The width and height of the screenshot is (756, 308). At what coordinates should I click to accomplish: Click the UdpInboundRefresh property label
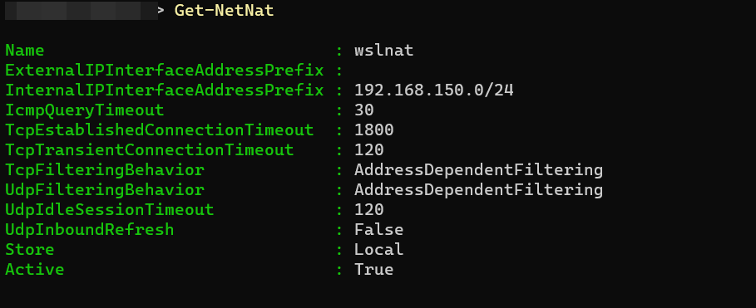(x=90, y=230)
